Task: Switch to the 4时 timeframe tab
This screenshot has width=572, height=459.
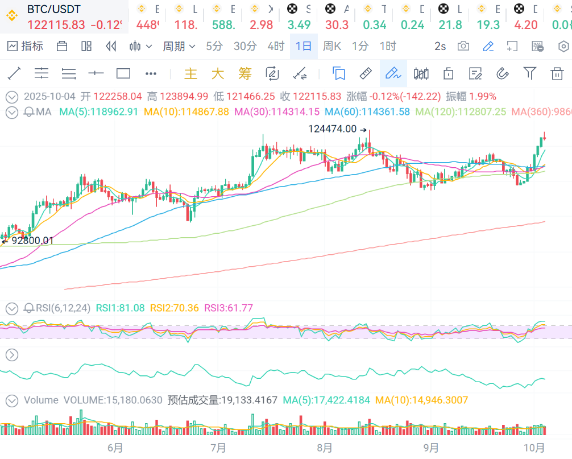Action: tap(276, 47)
